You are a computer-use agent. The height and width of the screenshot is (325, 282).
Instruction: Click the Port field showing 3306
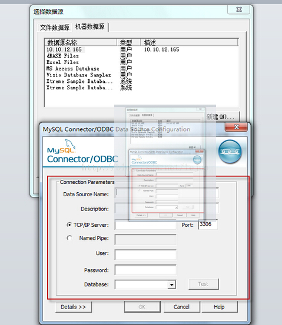[208, 225]
